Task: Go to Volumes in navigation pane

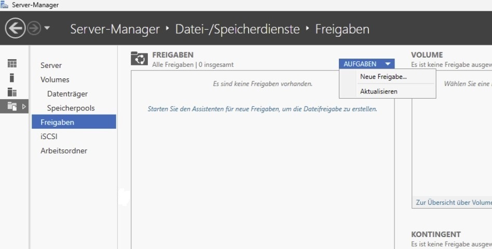Action: point(54,79)
